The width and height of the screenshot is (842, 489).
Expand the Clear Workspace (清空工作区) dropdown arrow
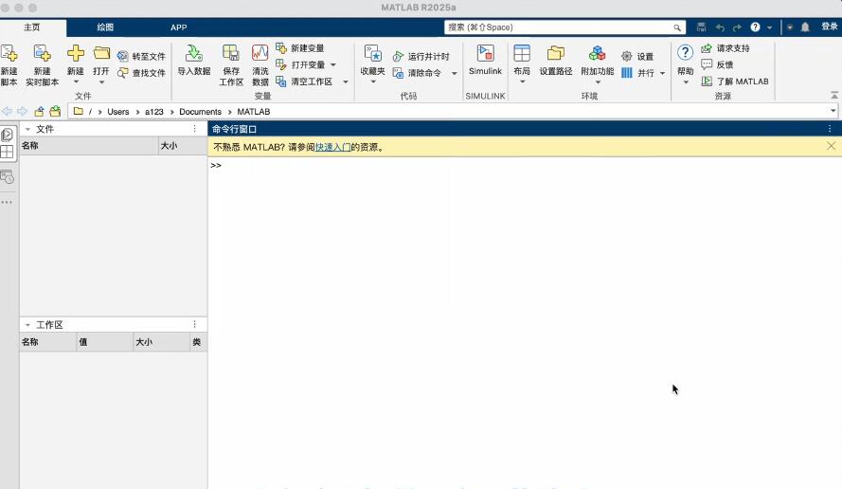pyautogui.click(x=346, y=81)
